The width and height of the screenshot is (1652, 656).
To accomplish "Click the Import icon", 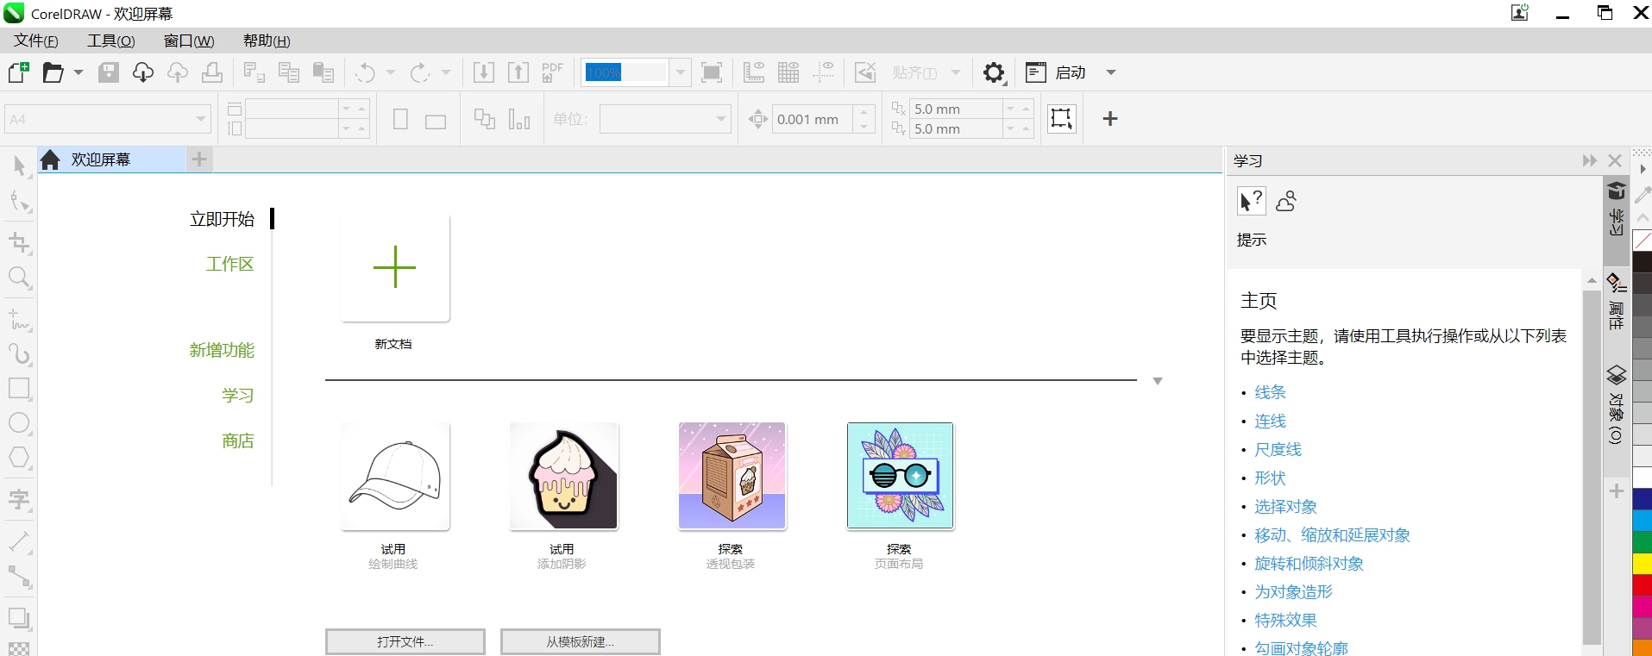I will 484,72.
